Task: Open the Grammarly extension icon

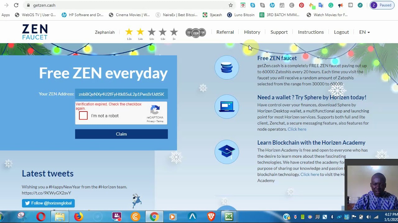Action: [331, 5]
